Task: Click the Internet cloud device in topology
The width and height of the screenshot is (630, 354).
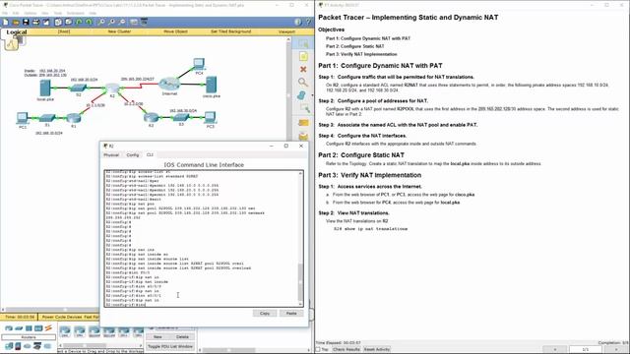Action: pos(169,84)
